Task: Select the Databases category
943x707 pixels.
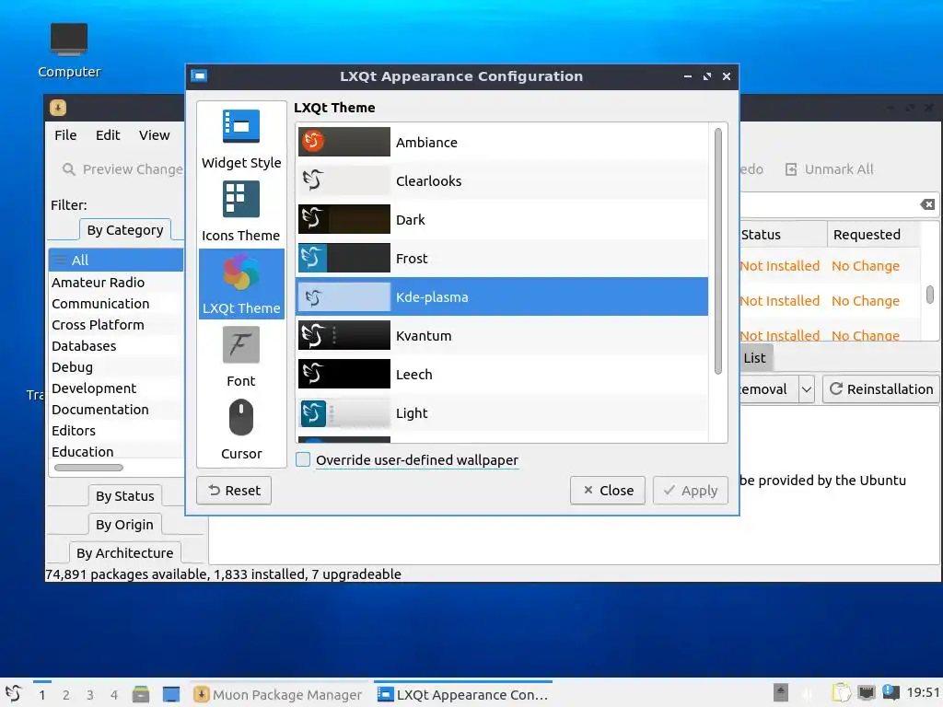Action: (116, 346)
